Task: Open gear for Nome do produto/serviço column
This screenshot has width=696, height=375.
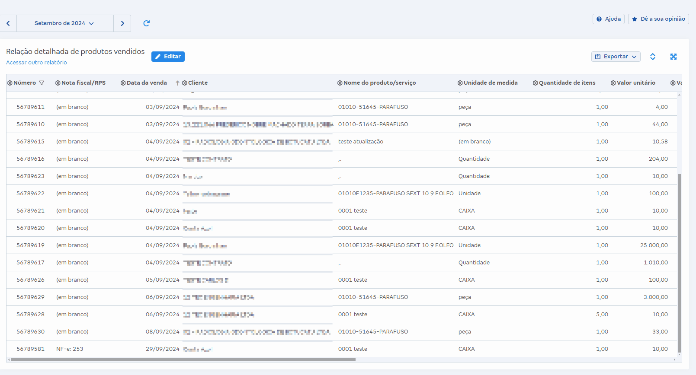Action: click(340, 83)
